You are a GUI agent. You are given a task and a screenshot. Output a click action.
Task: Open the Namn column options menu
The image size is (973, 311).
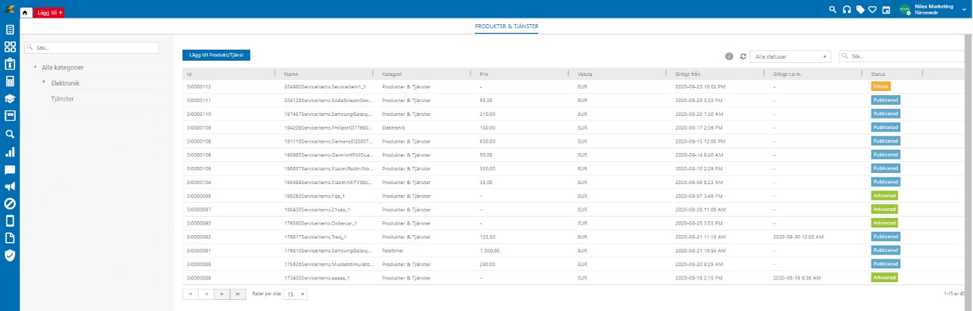point(373,74)
